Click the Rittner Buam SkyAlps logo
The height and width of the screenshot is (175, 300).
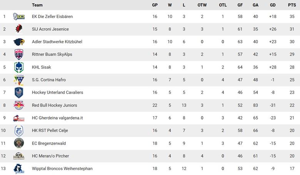(x=18, y=54)
